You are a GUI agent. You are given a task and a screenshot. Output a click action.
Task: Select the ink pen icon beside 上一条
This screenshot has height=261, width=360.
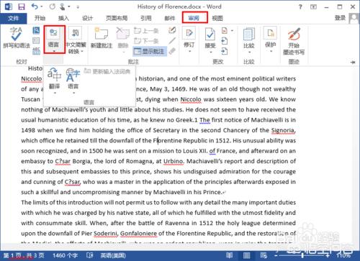[x=172, y=30]
